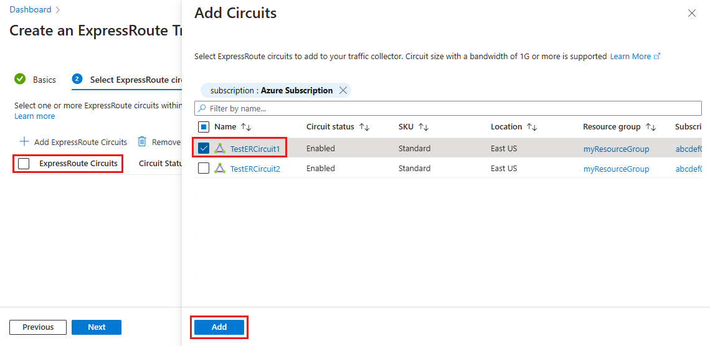The image size is (710, 346).
Task: Remove the Azure Subscription filter chip
Action: 343,90
